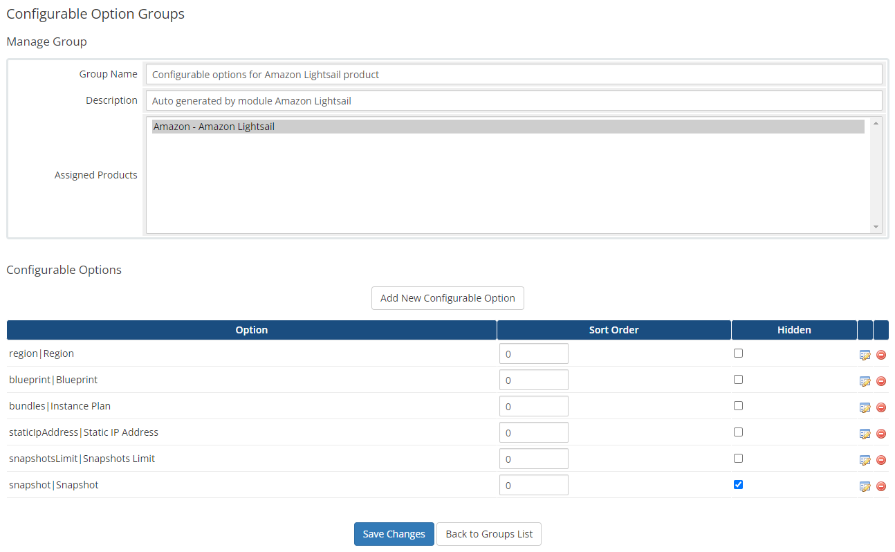
Task: Go Back to Groups List
Action: pyautogui.click(x=488, y=533)
